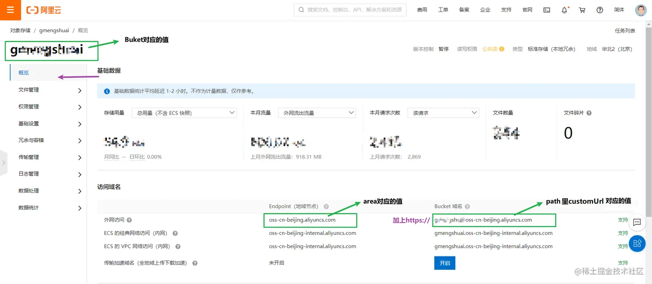This screenshot has height=284, width=652.
Task: Go to gmengshuai breadcrumb
Action: pyautogui.click(x=54, y=31)
